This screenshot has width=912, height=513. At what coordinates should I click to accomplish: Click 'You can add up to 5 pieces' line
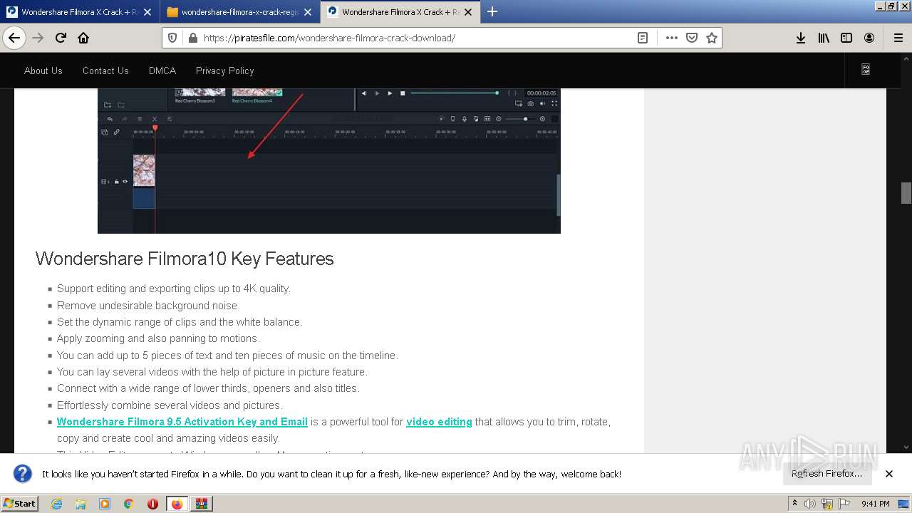tap(227, 356)
